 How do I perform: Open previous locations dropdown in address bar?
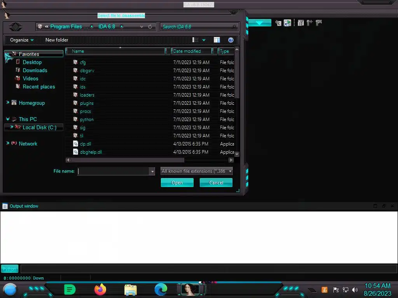point(141,27)
